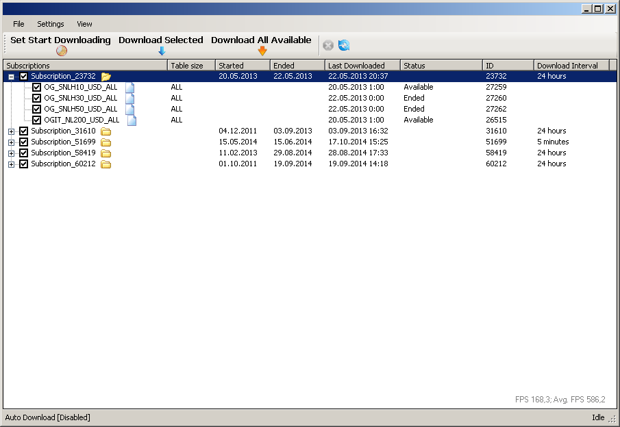Click the file icon beside OG_SNLH50_USD_ALL

click(x=129, y=109)
